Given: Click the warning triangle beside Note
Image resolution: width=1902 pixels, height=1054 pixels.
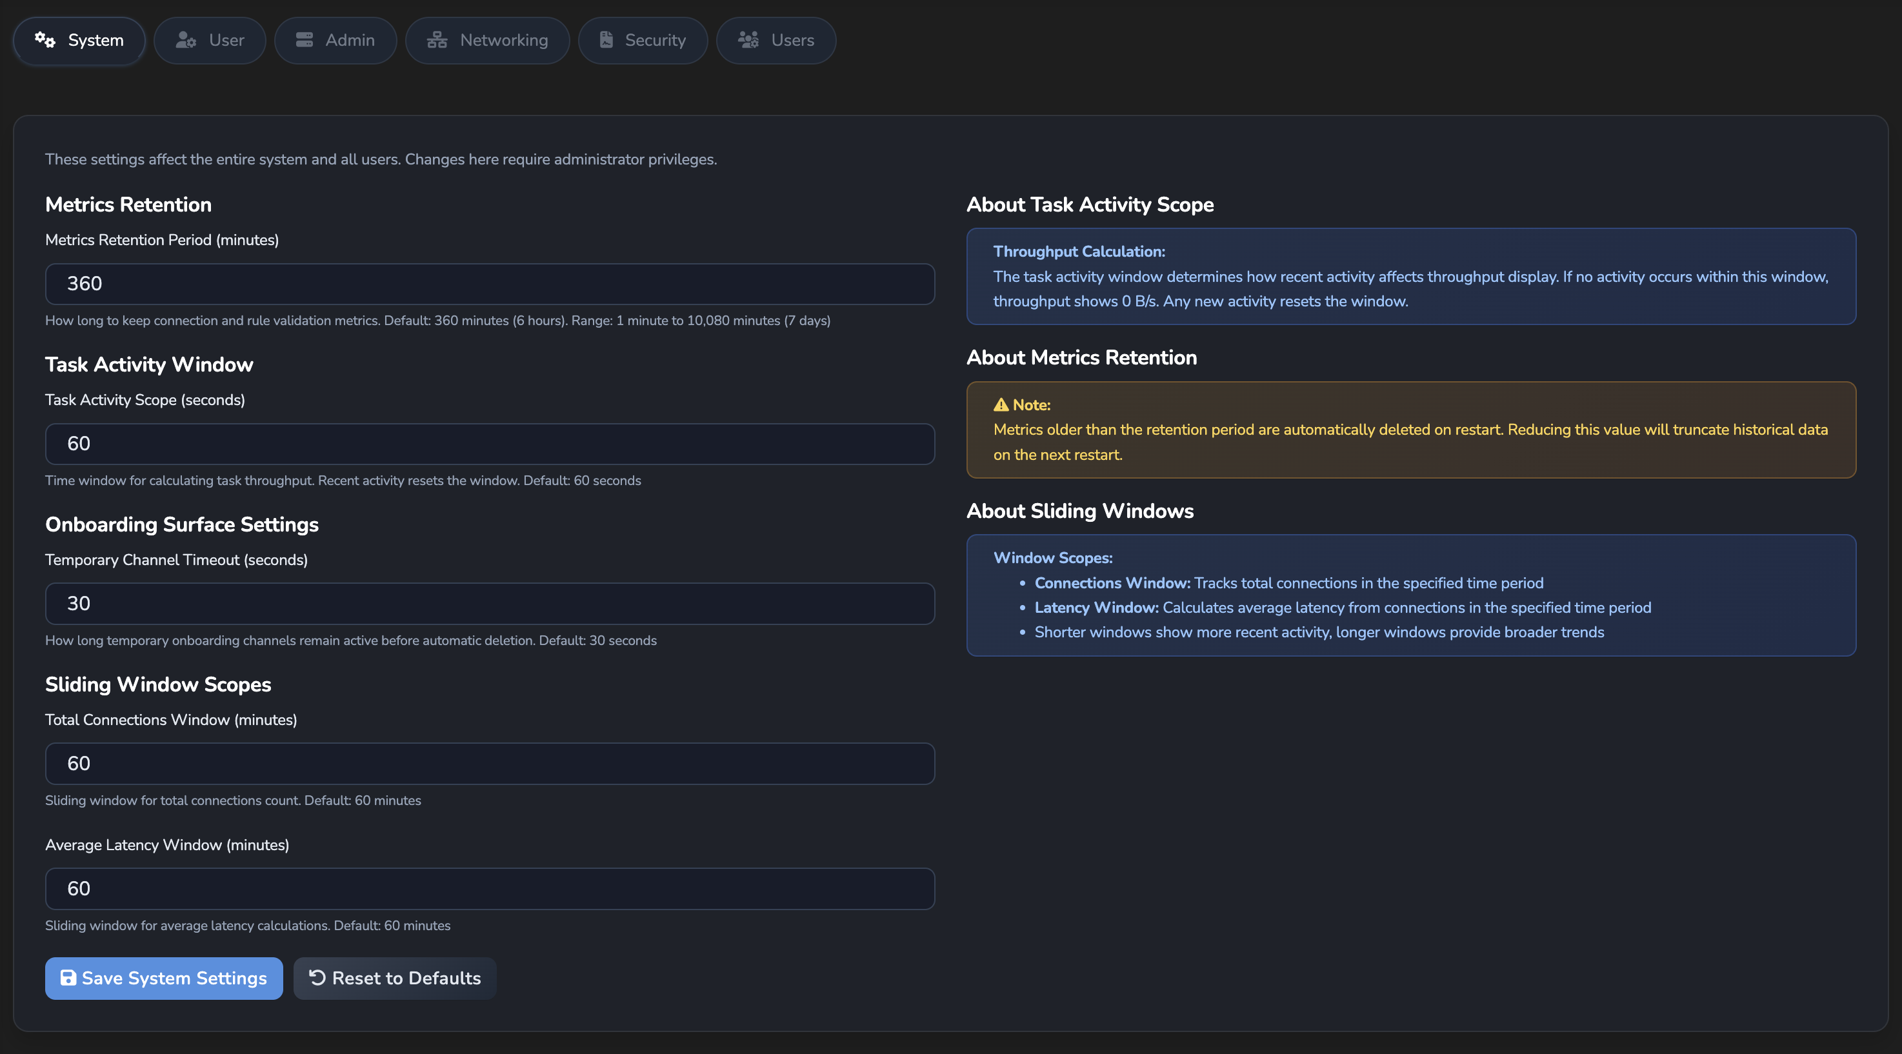Looking at the screenshot, I should [x=1001, y=404].
